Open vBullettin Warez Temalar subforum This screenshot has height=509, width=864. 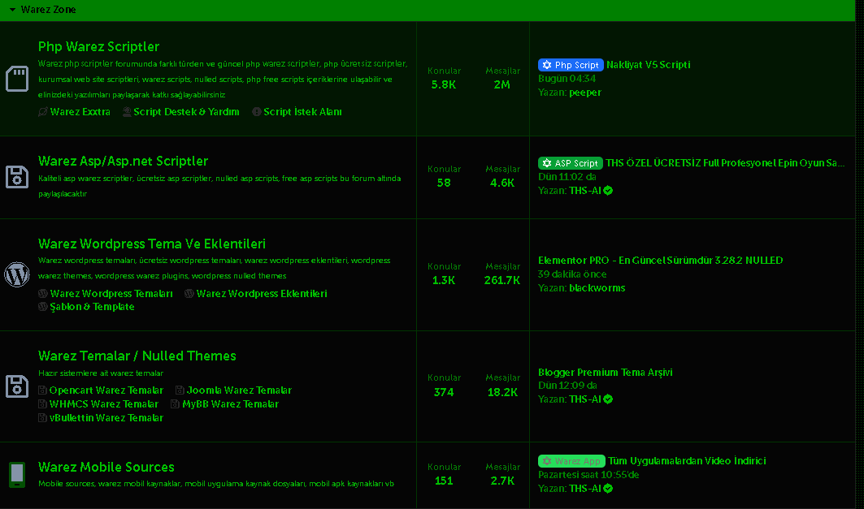(106, 417)
